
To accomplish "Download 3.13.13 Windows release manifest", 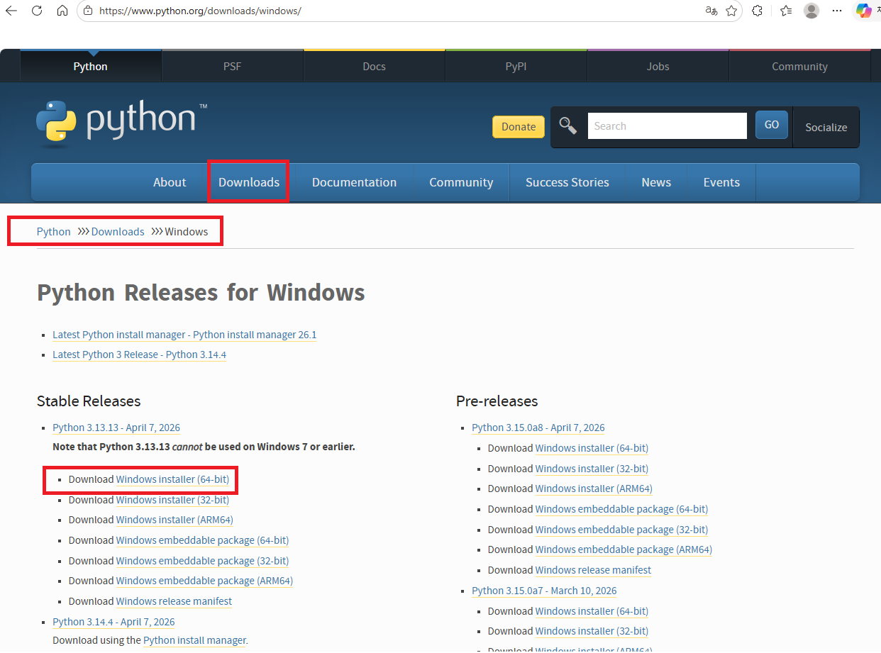I will click(x=174, y=601).
